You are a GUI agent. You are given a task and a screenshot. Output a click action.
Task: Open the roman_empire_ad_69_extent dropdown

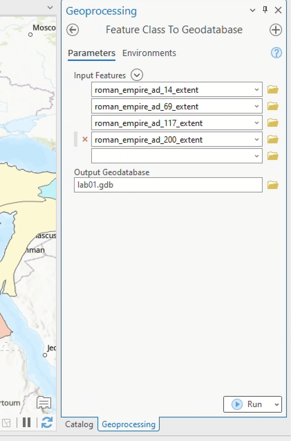coord(256,106)
